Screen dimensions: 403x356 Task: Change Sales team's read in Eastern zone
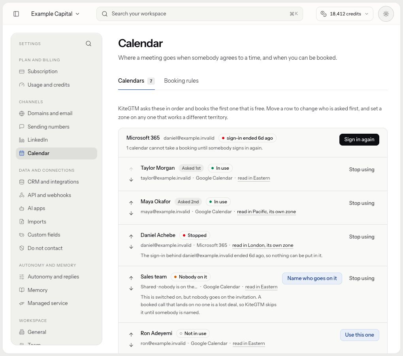point(261,287)
